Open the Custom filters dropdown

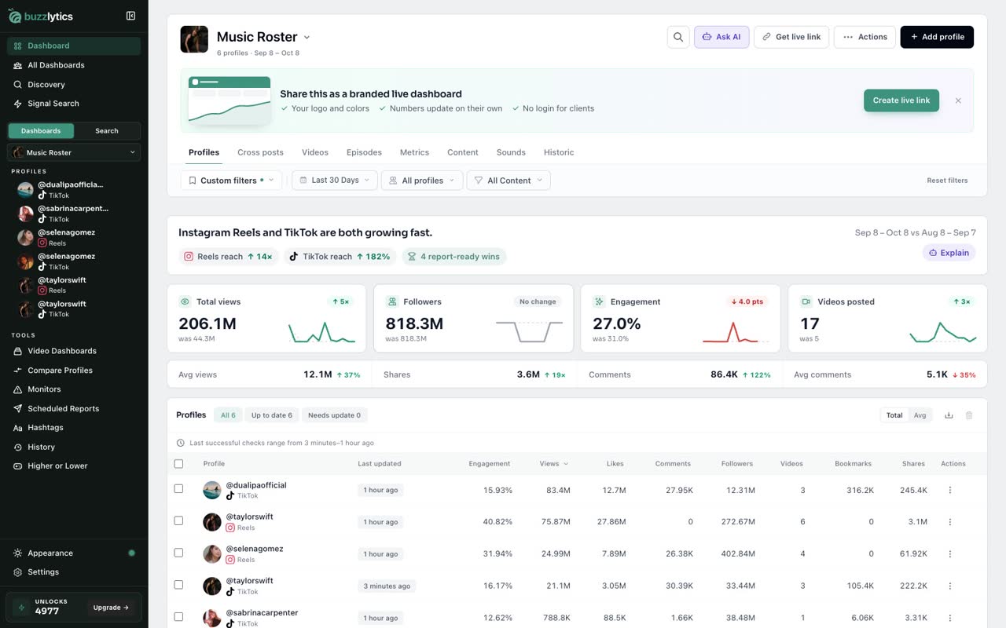(x=231, y=181)
